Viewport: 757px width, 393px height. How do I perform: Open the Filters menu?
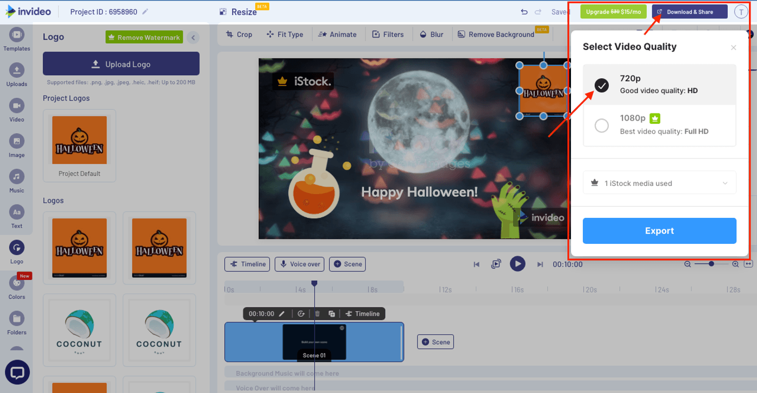click(388, 34)
